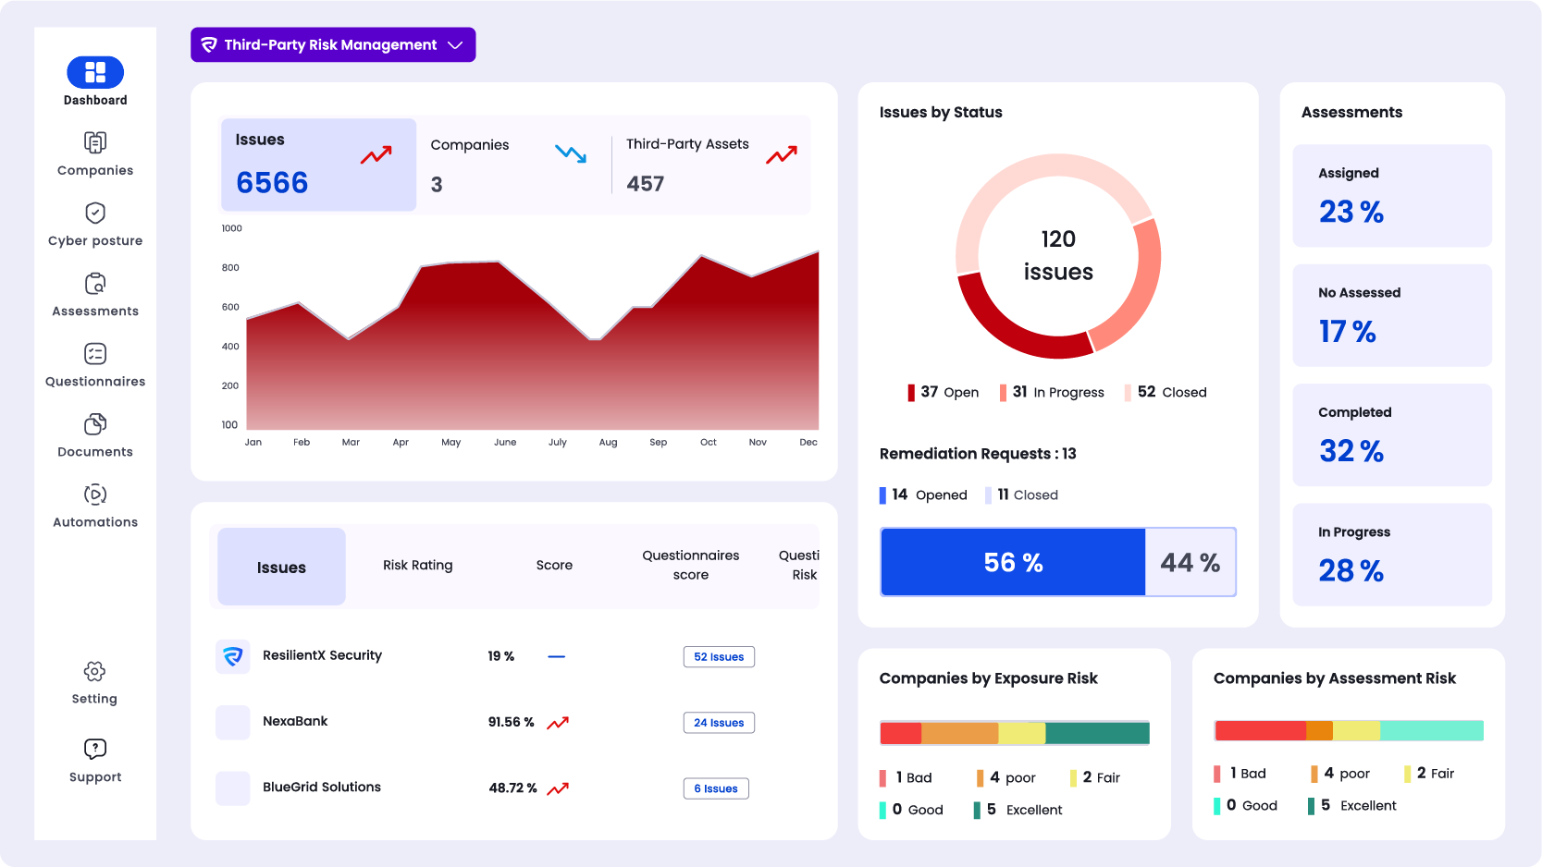Screen dimensions: 1542x867
Task: Open the Documents sidebar icon
Action: 95,423
